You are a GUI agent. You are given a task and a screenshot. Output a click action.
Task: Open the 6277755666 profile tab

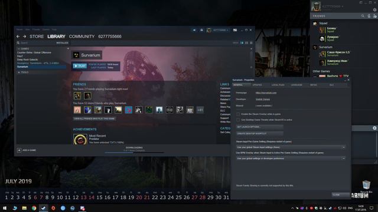110,37
